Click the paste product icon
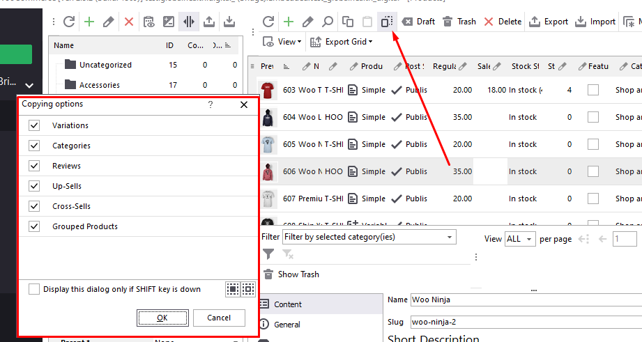The width and height of the screenshot is (642, 342). [x=367, y=22]
